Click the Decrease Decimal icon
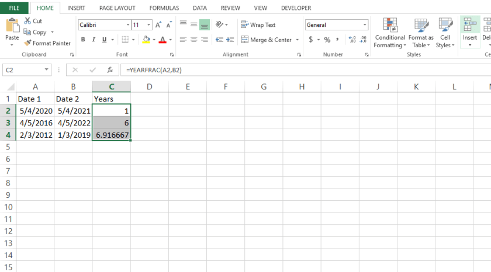The width and height of the screenshot is (491, 272). 363,39
